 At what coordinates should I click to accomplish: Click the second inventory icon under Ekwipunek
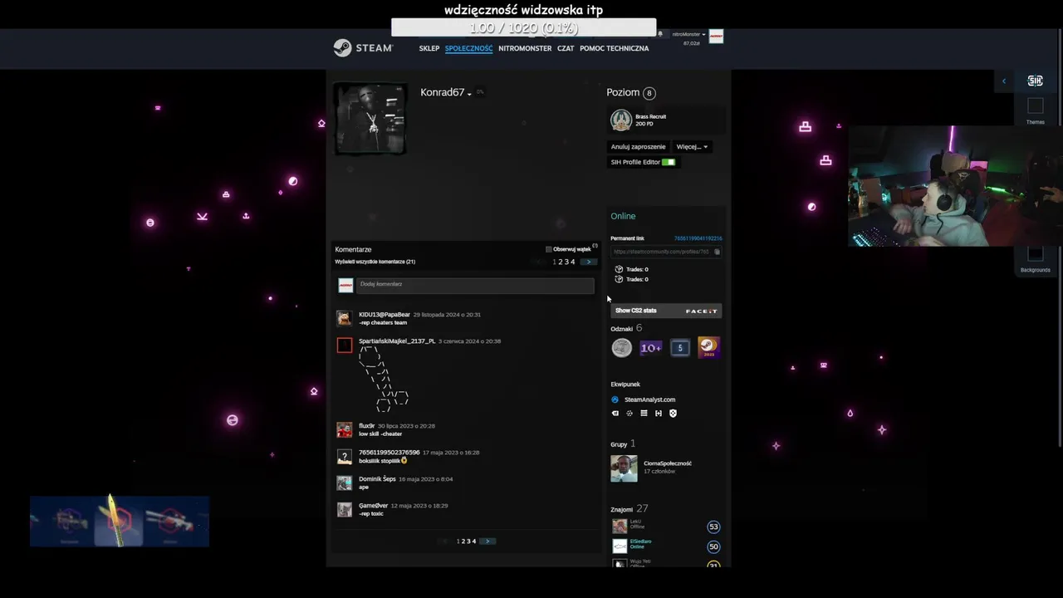(x=629, y=413)
